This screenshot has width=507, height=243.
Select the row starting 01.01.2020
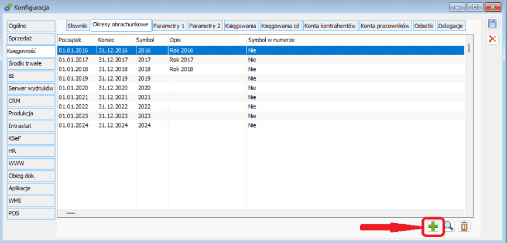point(261,88)
